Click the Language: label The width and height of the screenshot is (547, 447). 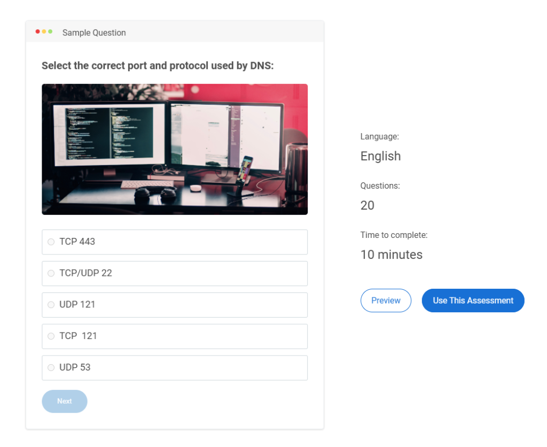point(379,137)
